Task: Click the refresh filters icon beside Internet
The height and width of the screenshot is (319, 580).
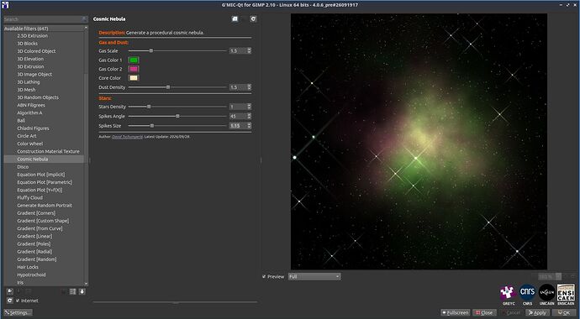Action: point(10,301)
